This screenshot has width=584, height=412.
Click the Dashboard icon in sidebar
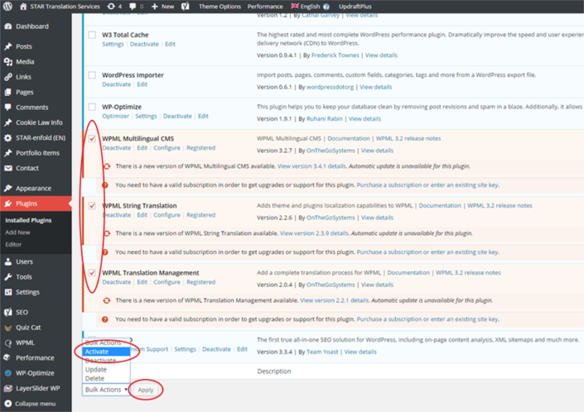[x=7, y=26]
